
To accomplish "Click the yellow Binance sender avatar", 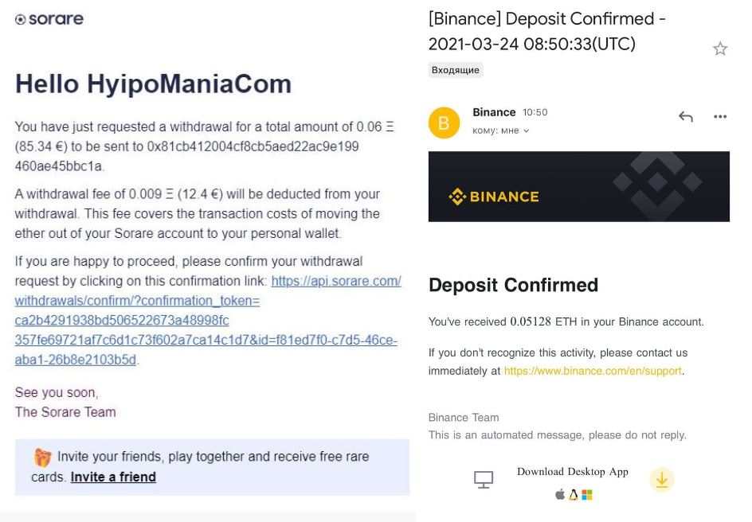I will pos(445,123).
